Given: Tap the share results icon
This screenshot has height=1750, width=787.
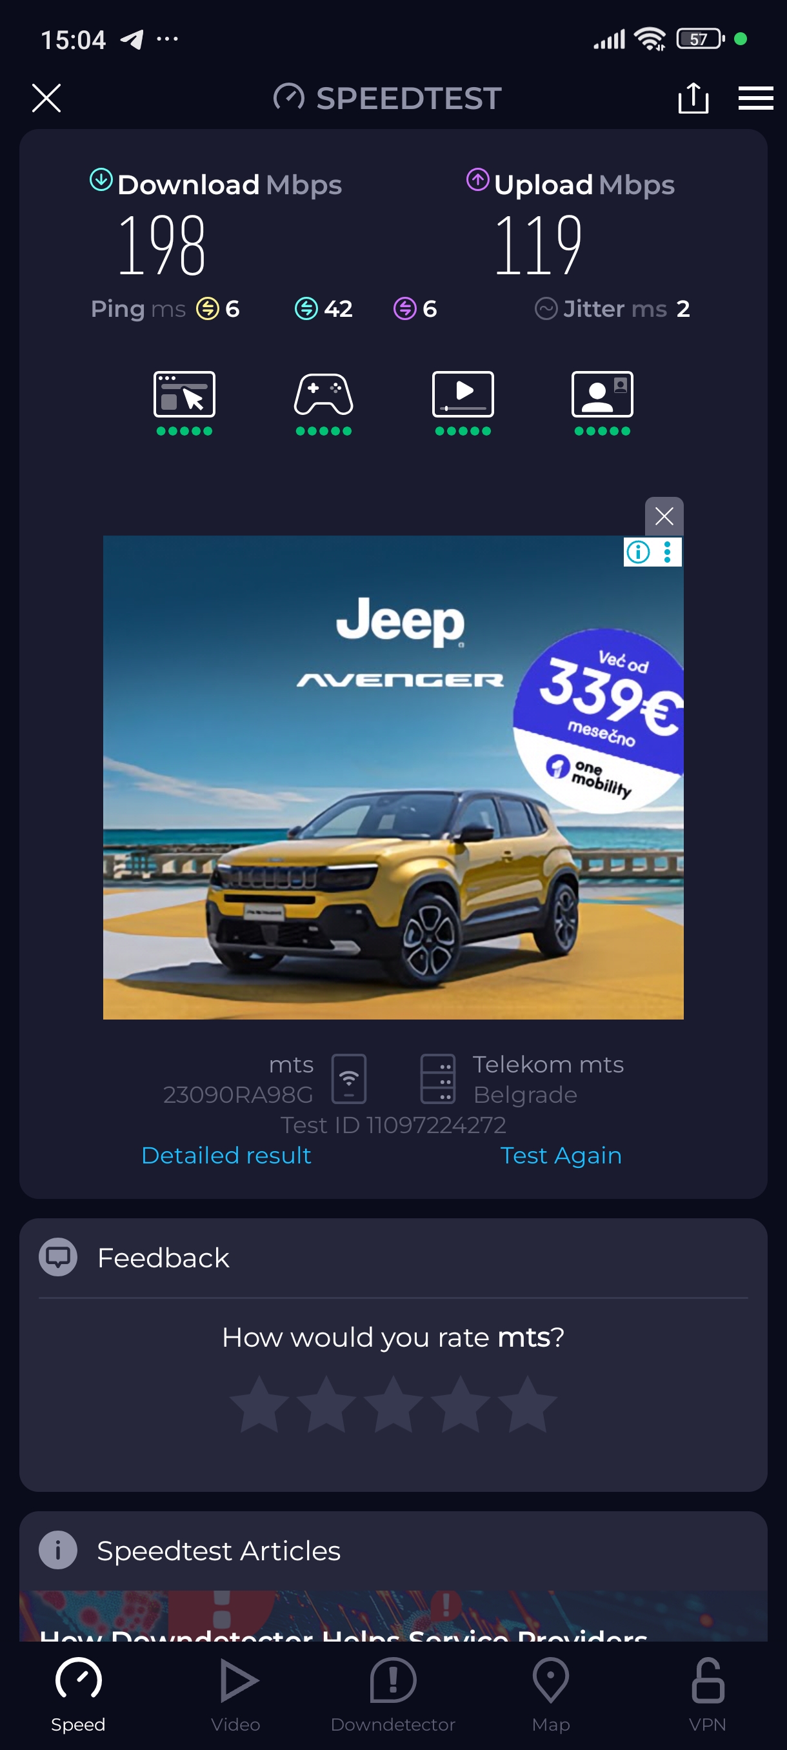Looking at the screenshot, I should coord(693,98).
